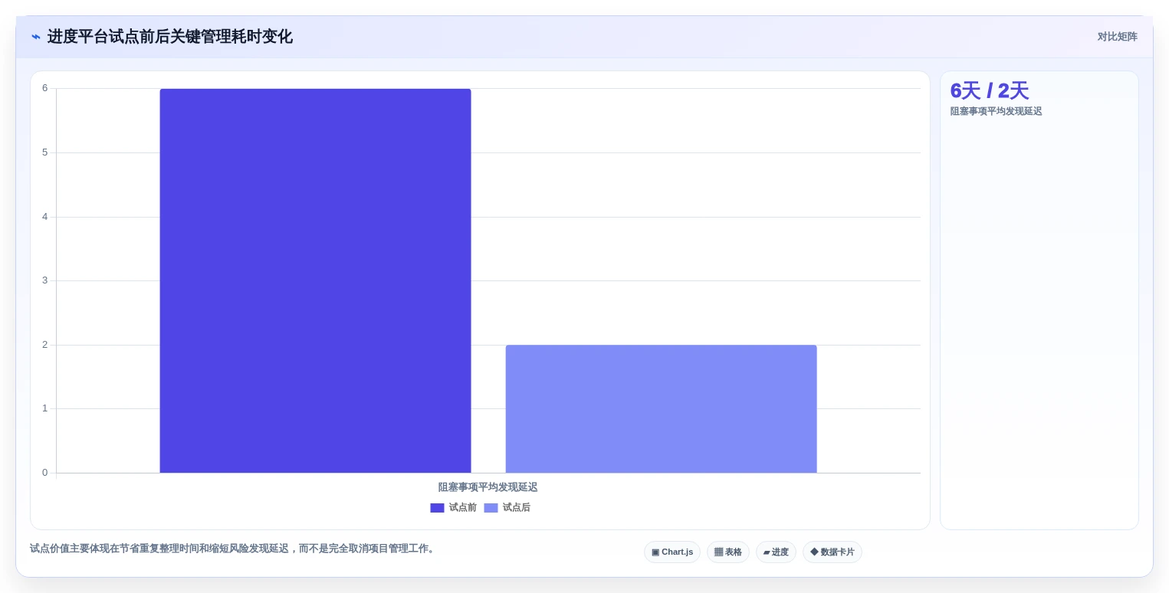Click the y-axis tick label 1
Viewport: 1169px width, 593px height.
(x=44, y=408)
